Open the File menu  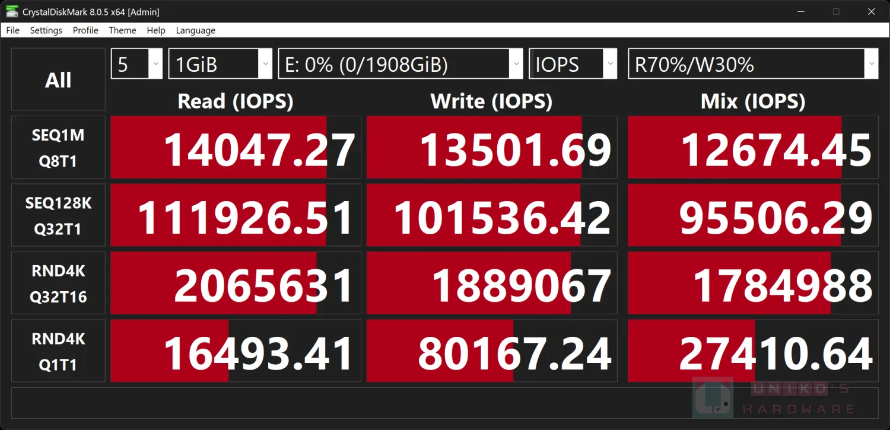[x=12, y=30]
